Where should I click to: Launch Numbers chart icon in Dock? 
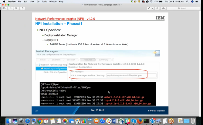pyautogui.click(x=84, y=121)
